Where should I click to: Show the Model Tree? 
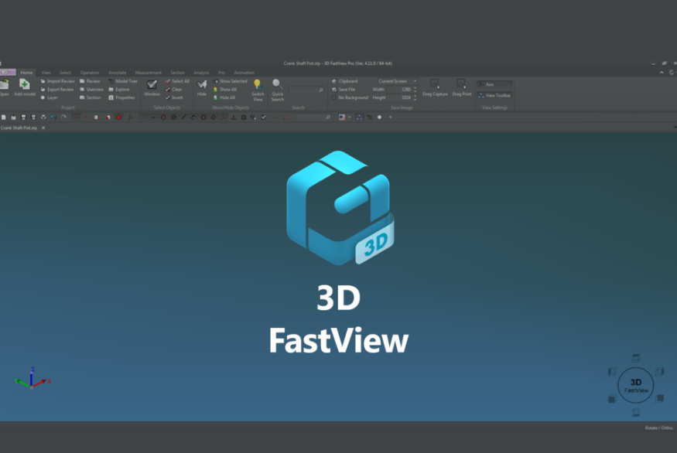[122, 81]
